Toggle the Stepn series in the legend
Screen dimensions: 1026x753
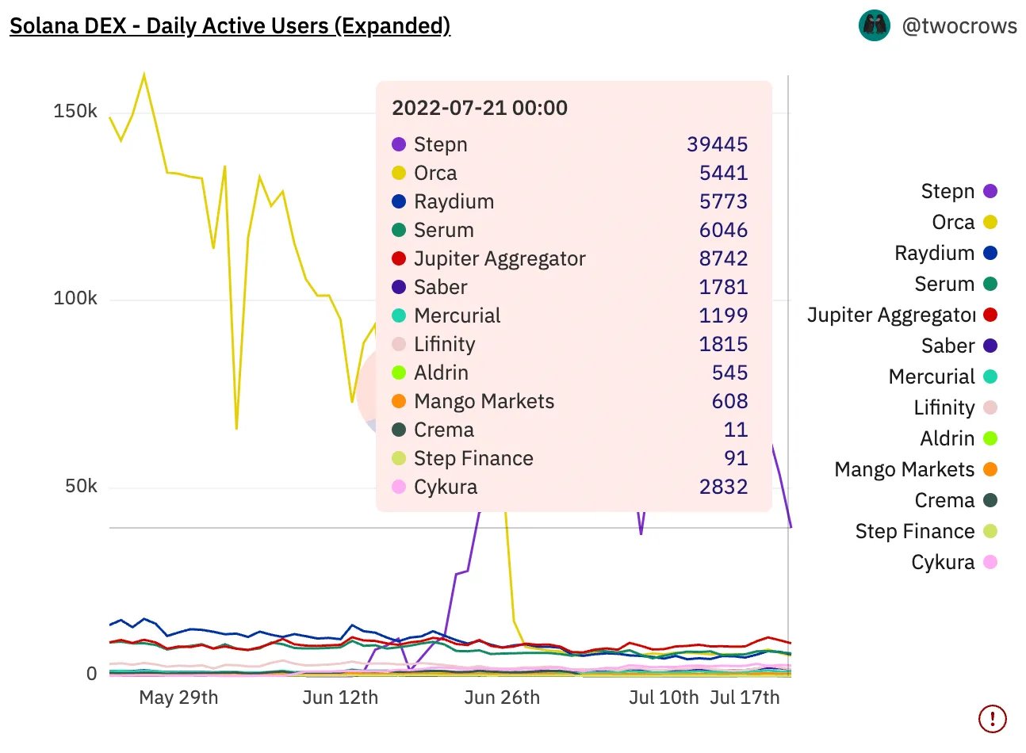(x=959, y=191)
